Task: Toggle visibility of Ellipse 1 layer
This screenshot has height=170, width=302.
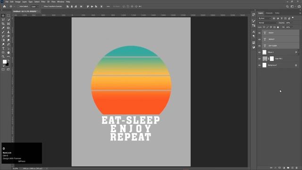Action: [259, 52]
